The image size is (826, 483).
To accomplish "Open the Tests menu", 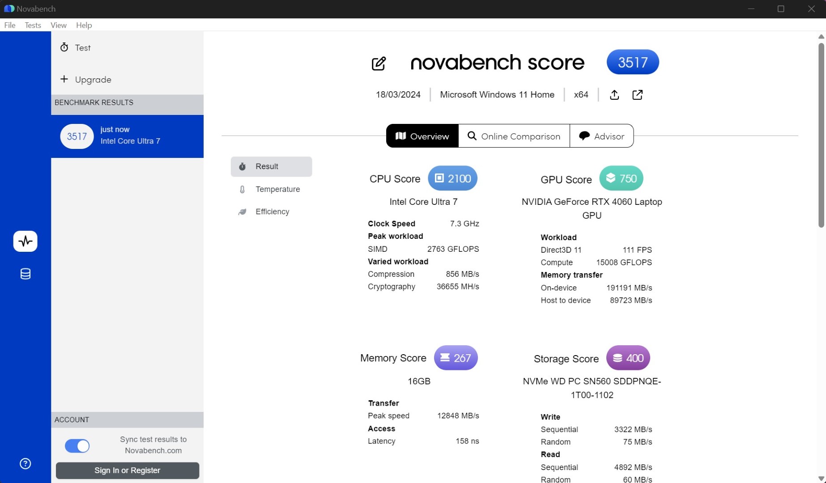I will pyautogui.click(x=33, y=25).
